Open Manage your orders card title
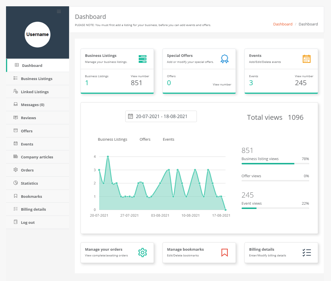The image size is (331, 281). [104, 249]
